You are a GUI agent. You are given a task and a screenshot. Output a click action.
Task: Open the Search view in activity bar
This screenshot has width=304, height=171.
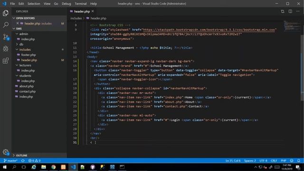tap(6, 25)
